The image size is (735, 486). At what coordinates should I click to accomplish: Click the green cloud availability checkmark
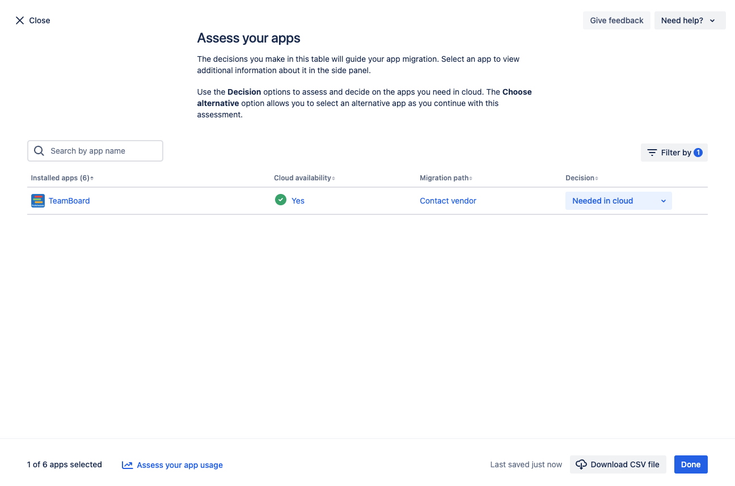pyautogui.click(x=280, y=200)
